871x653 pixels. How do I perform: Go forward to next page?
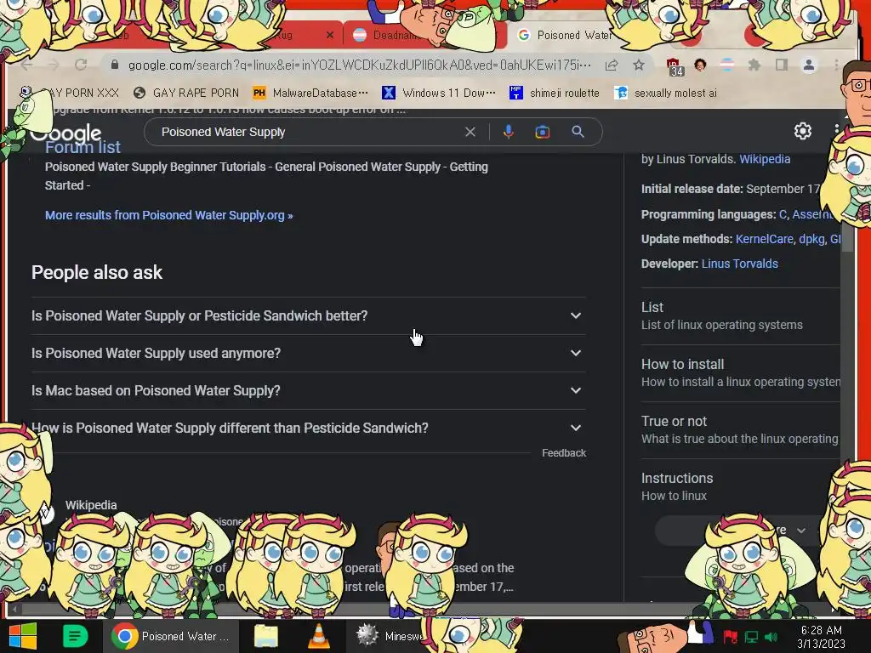coord(54,65)
